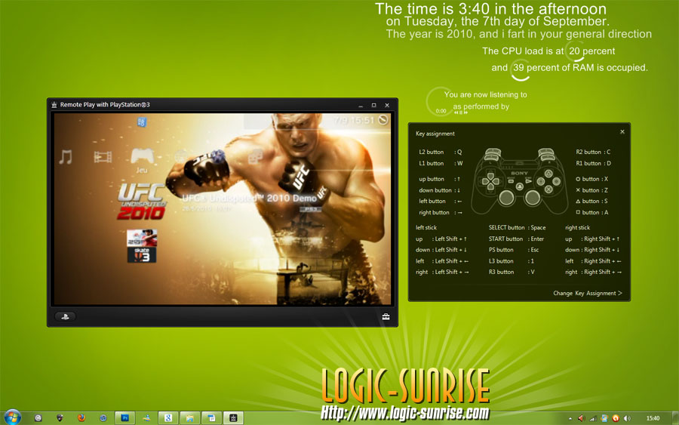Click the Windows Live Messenger taskbar icon

(x=146, y=417)
